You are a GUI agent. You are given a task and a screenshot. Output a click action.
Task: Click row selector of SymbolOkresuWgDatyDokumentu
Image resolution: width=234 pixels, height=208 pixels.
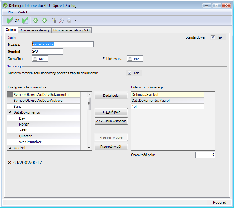tap(10, 95)
